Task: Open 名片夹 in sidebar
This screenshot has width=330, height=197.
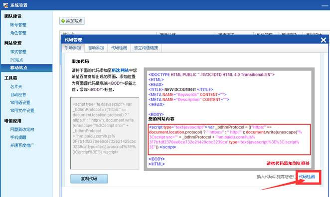Action: (x=16, y=86)
